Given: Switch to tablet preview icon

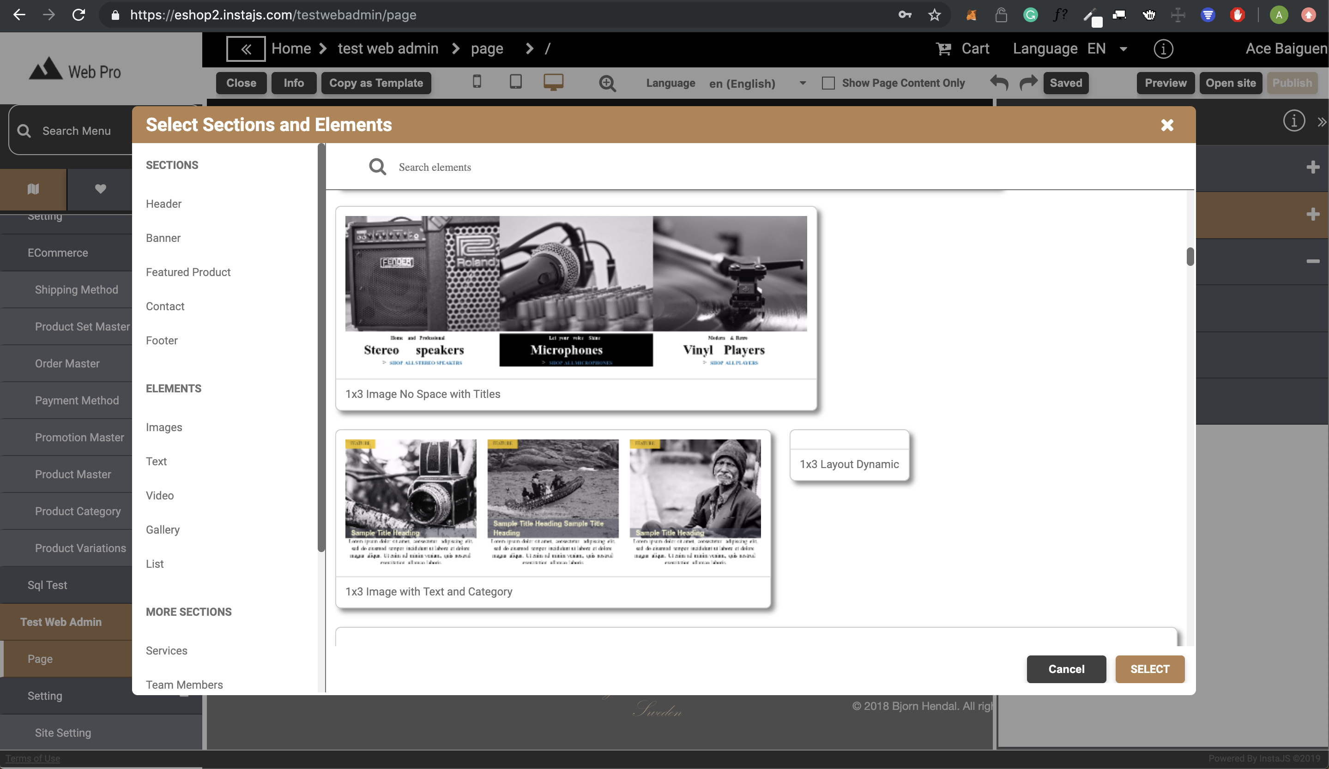Looking at the screenshot, I should pos(515,82).
